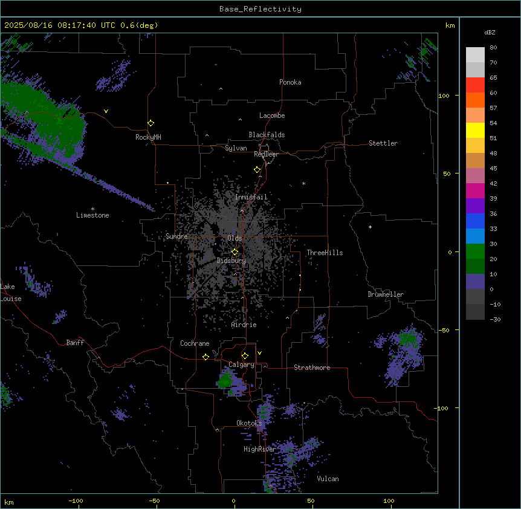Click the -30 value in dBZ legend
The width and height of the screenshot is (521, 509).
[x=495, y=319]
